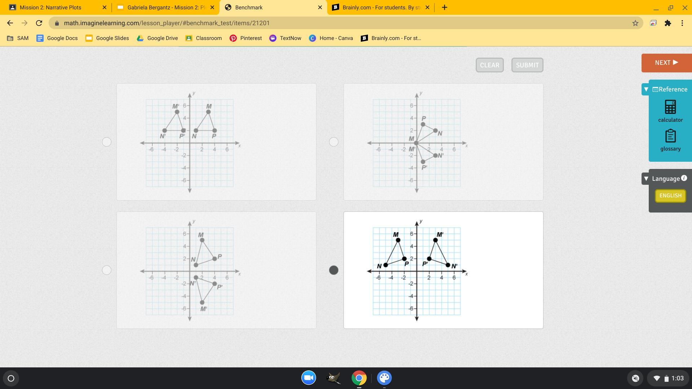
Task: Launch Zoom from the shelf
Action: point(309,378)
